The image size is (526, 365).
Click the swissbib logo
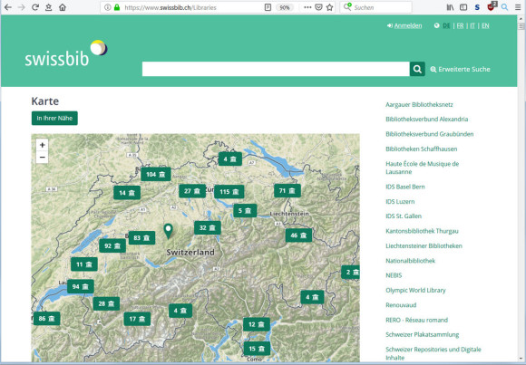(x=66, y=53)
